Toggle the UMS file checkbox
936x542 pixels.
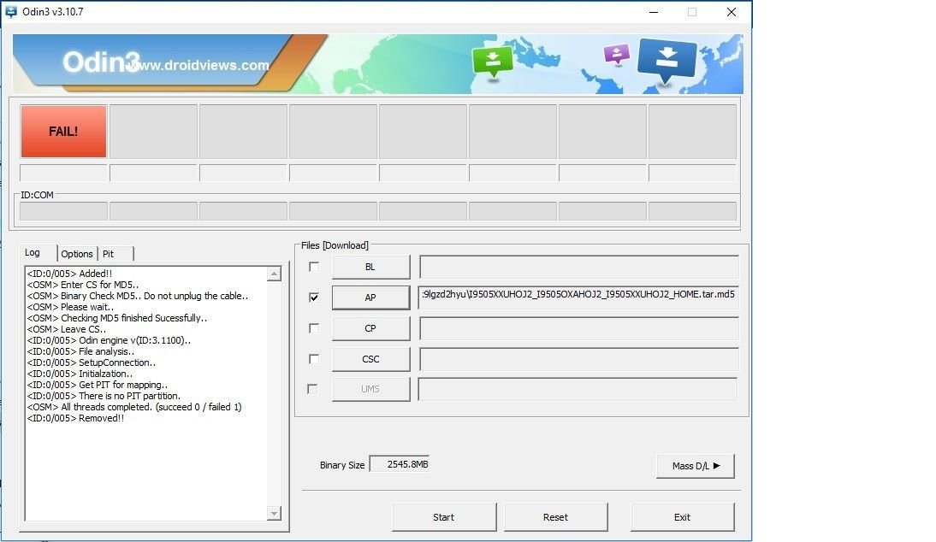pos(312,389)
